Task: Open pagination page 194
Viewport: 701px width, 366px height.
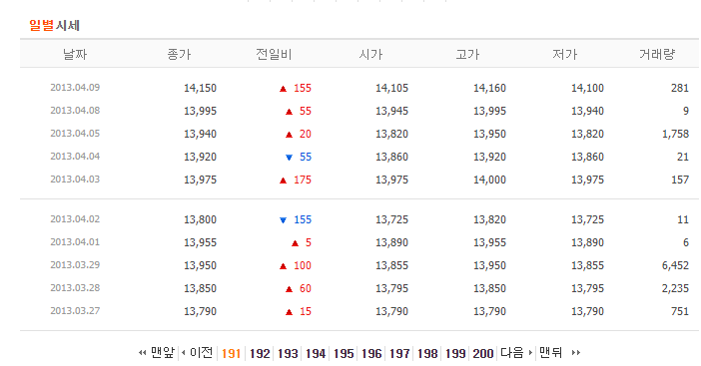Action: tap(316, 353)
